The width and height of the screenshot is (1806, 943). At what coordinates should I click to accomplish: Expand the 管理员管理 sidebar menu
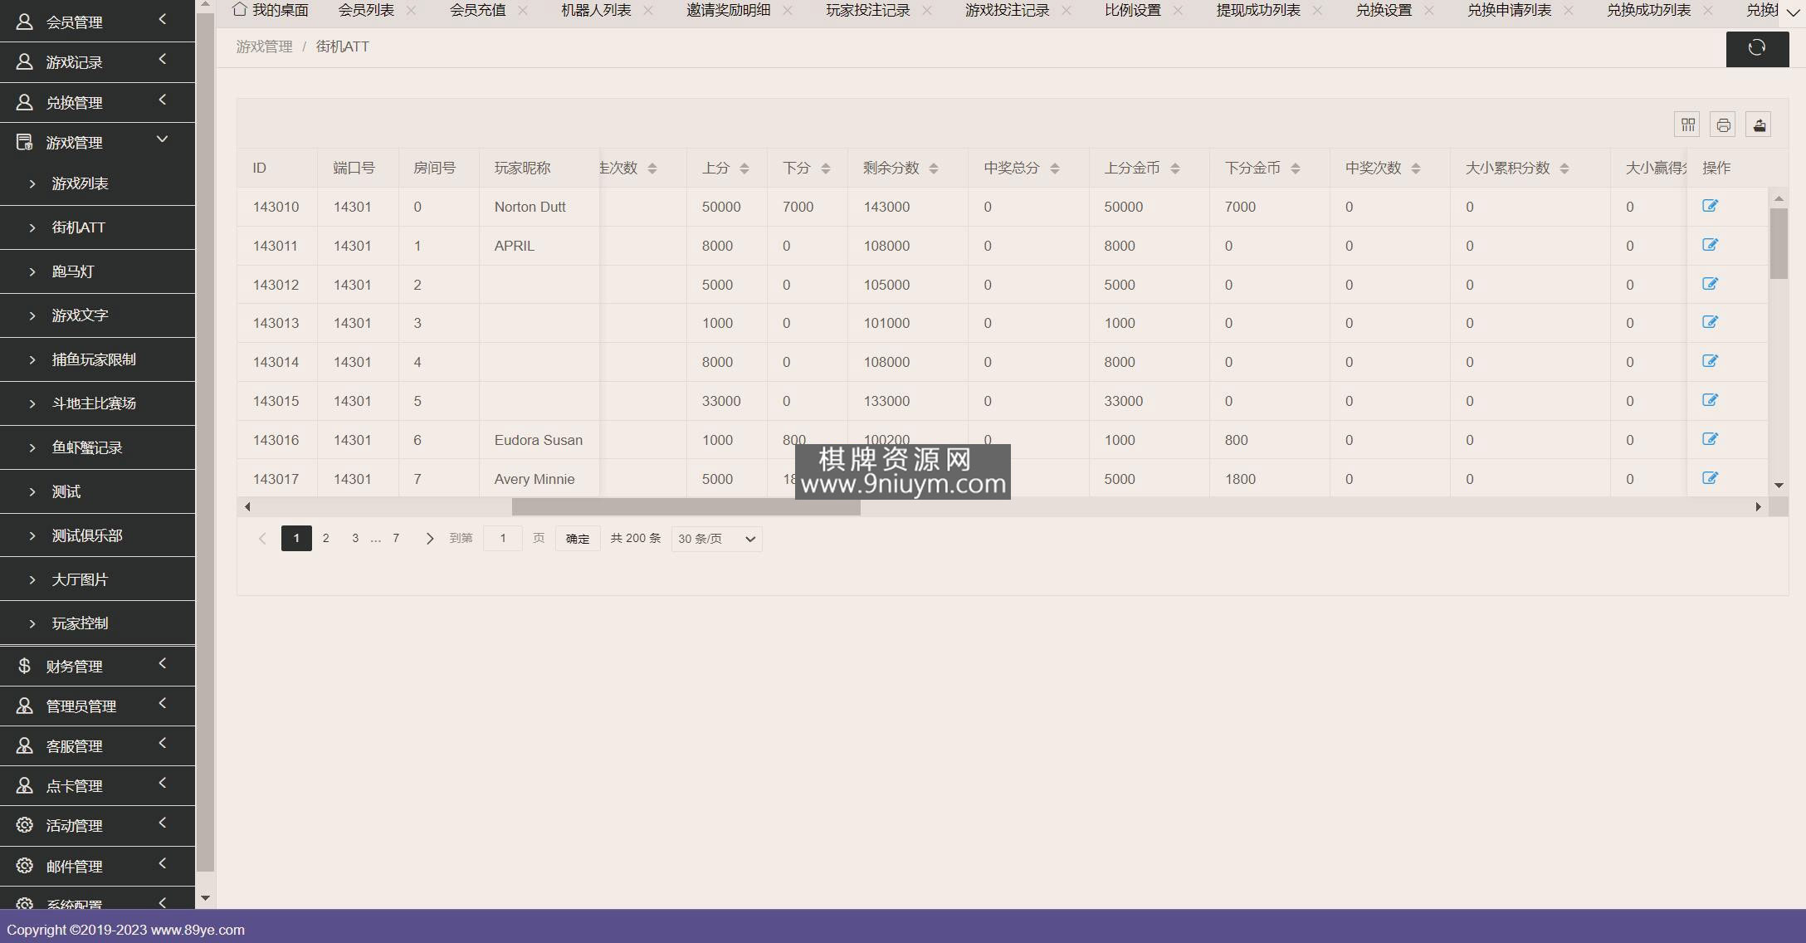(x=97, y=706)
